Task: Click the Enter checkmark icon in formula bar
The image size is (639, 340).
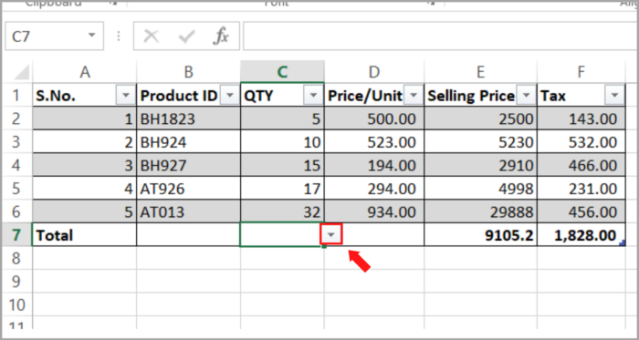Action: pos(186,36)
